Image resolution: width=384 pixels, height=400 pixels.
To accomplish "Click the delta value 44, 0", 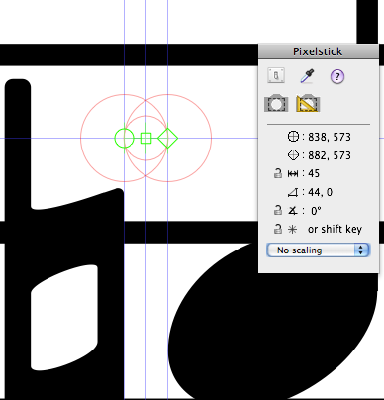I will (x=320, y=192).
